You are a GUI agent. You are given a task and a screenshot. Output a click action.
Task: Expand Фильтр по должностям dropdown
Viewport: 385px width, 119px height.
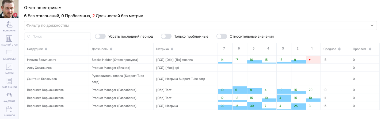click(x=200, y=25)
